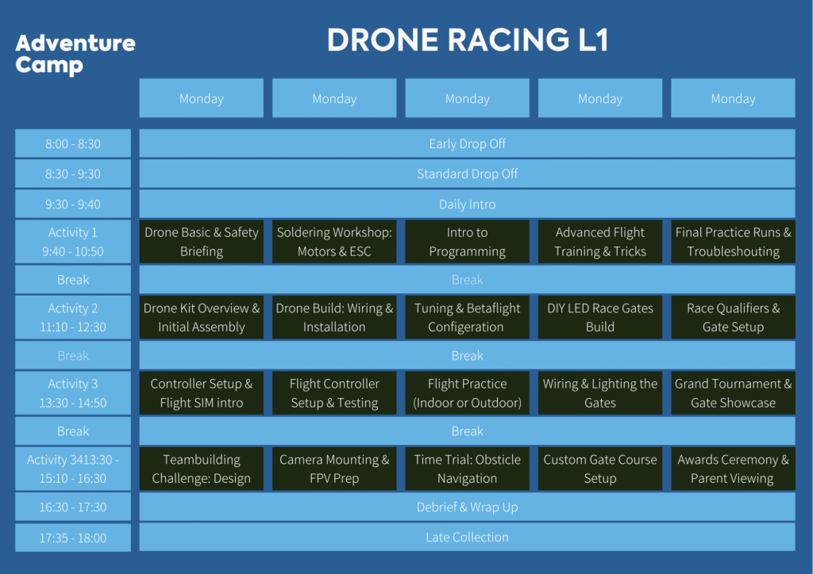Image resolution: width=813 pixels, height=574 pixels.
Task: Click the Activity 2 11:10 - 12:30 label
Action: tap(73, 317)
